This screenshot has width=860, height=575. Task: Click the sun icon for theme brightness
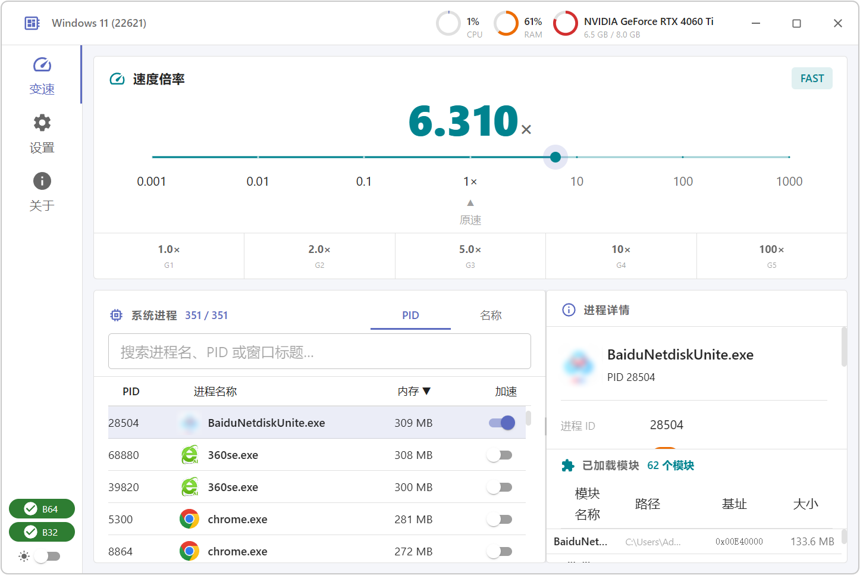coord(24,557)
